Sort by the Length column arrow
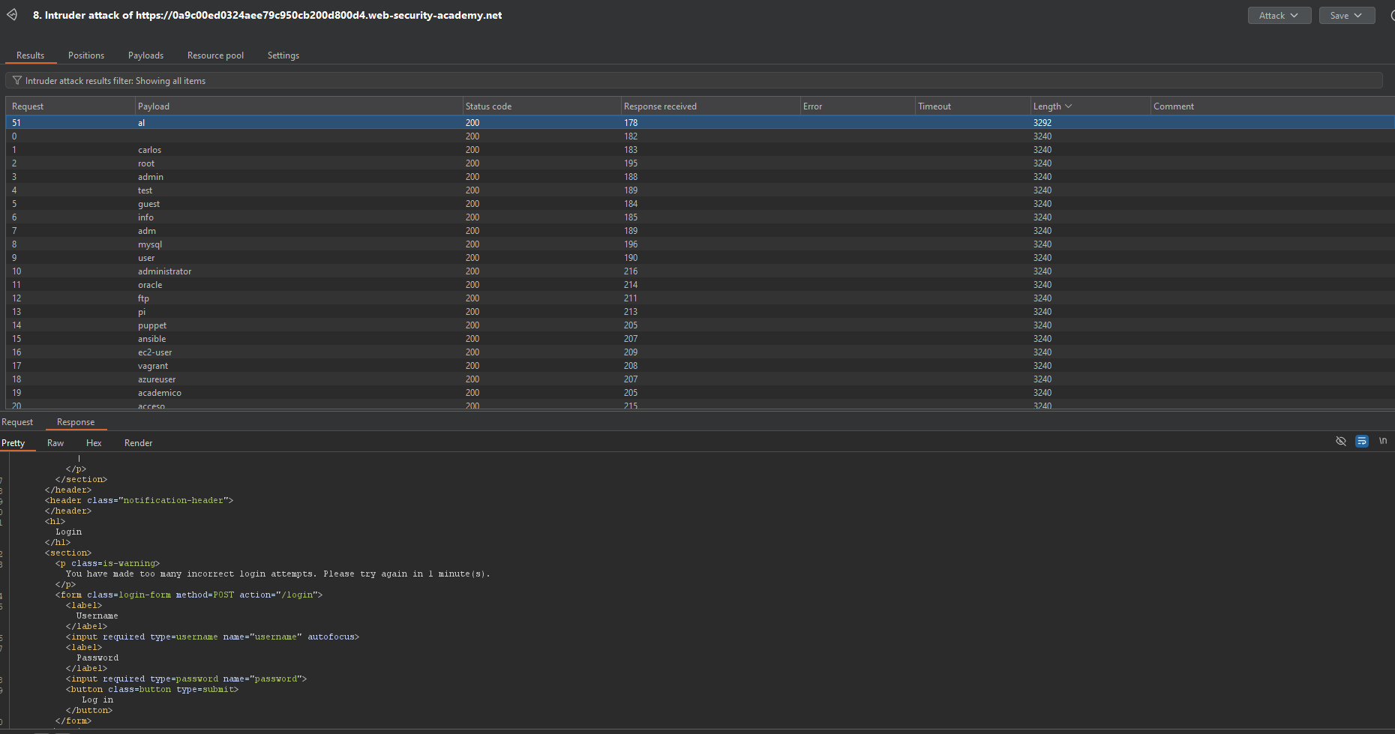This screenshot has width=1395, height=734. (x=1068, y=106)
